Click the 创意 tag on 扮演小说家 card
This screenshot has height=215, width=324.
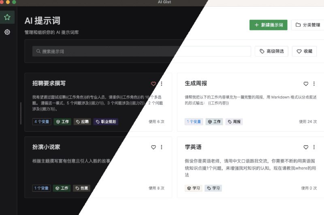click(82, 188)
